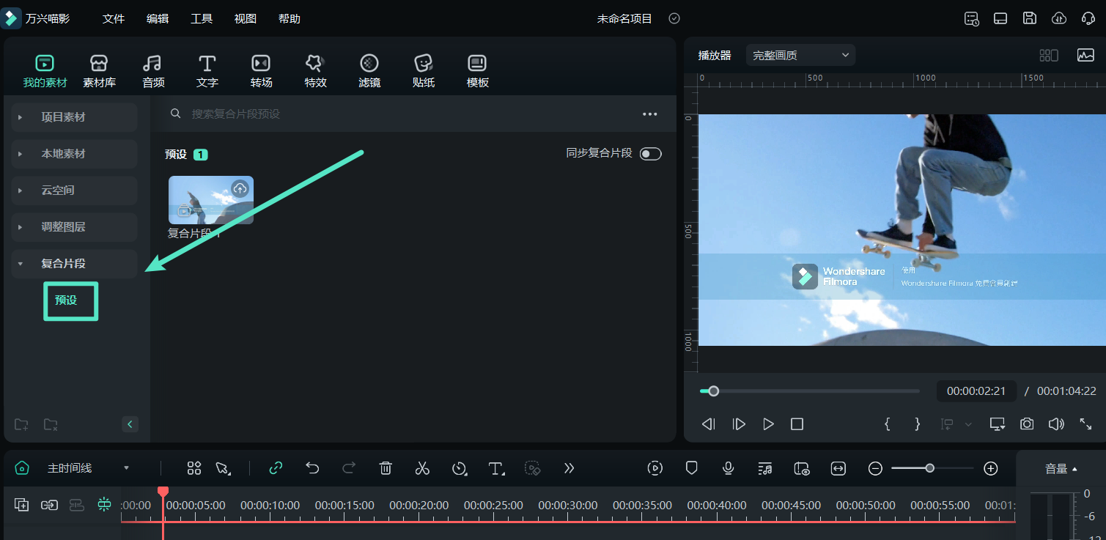Open cloud upload via the cloud icon

point(1059,18)
